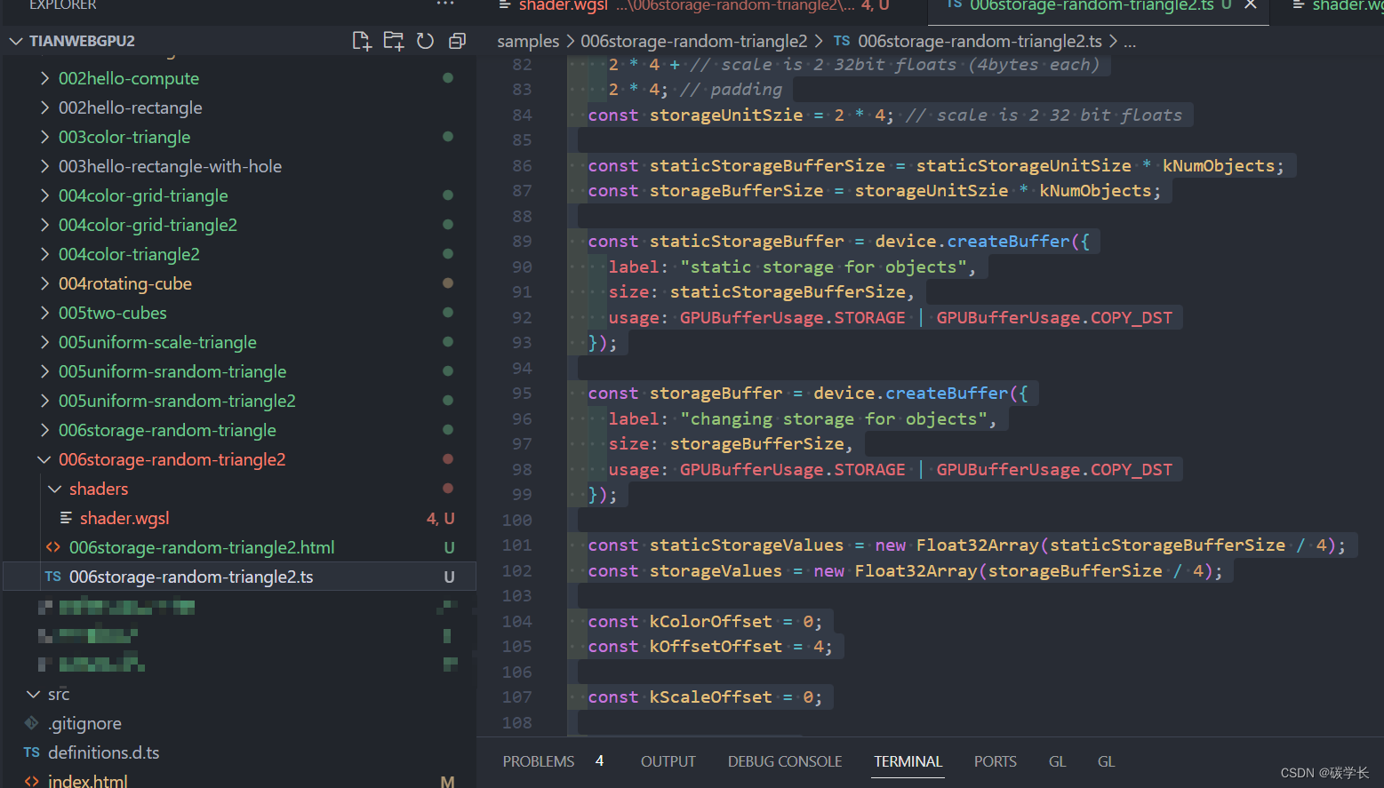Screen dimensions: 1384x788
Task: Open shader.wgsl in the file tree
Action: pyautogui.click(x=124, y=518)
